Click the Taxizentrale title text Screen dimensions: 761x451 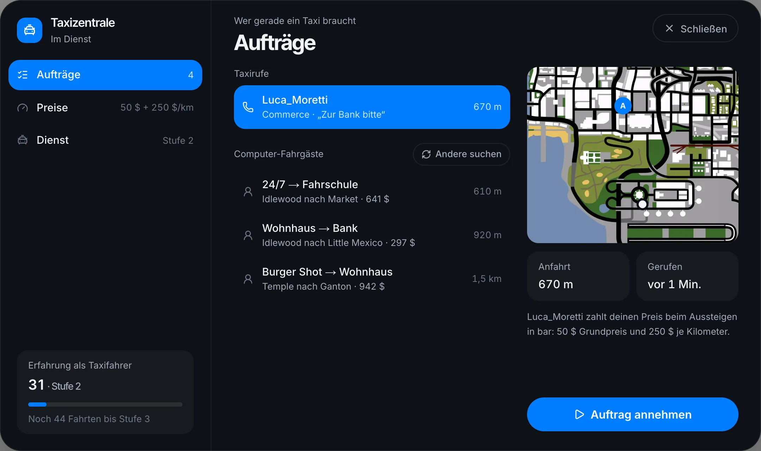[83, 23]
